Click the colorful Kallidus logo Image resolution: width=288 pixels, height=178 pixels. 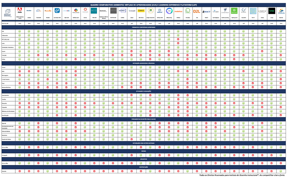click(76, 11)
